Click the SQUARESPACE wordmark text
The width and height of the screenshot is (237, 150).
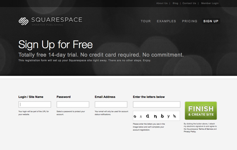(57, 20)
